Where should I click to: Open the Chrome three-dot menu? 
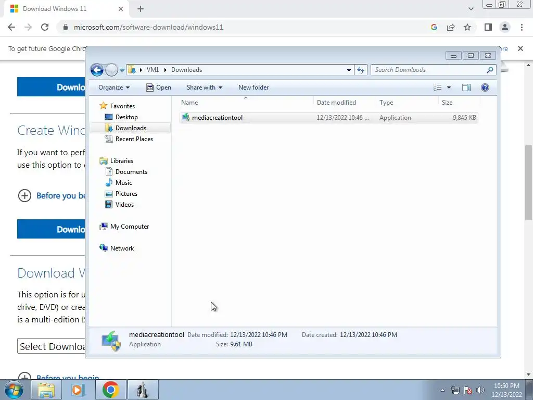(522, 27)
